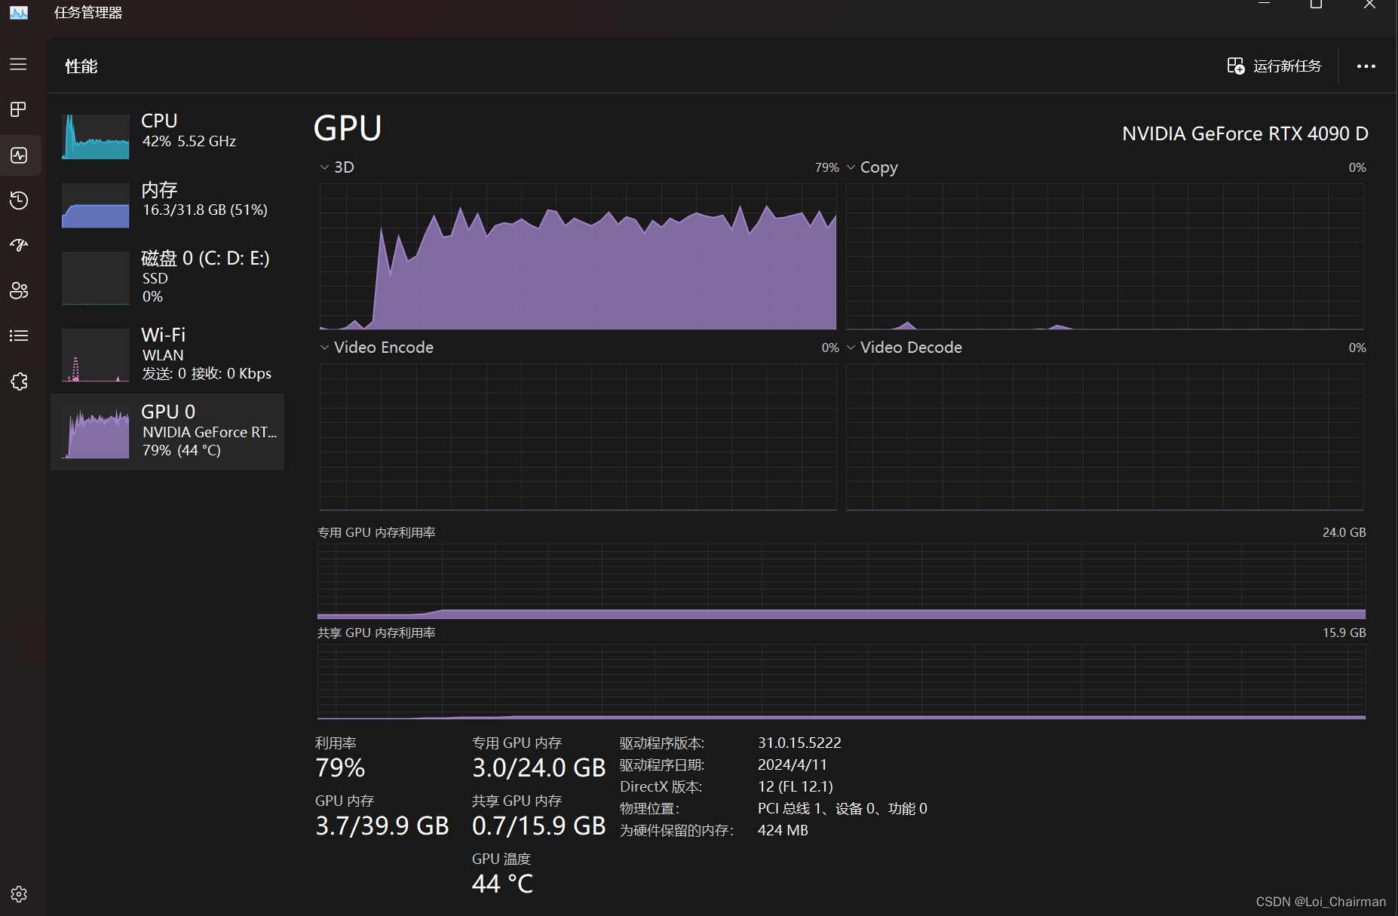Click the 79% utilization value
The height and width of the screenshot is (916, 1398).
(340, 768)
